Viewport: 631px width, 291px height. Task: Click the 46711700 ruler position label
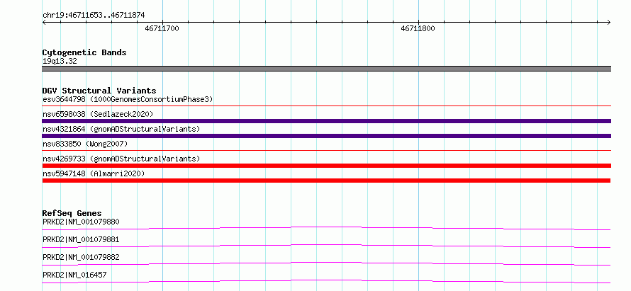click(x=162, y=28)
